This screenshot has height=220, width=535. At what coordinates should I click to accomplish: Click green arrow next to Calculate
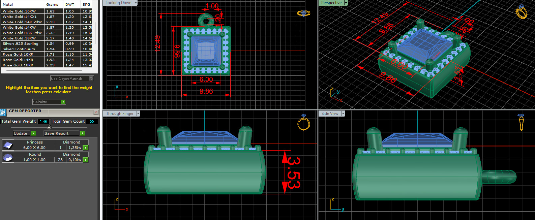(63, 102)
